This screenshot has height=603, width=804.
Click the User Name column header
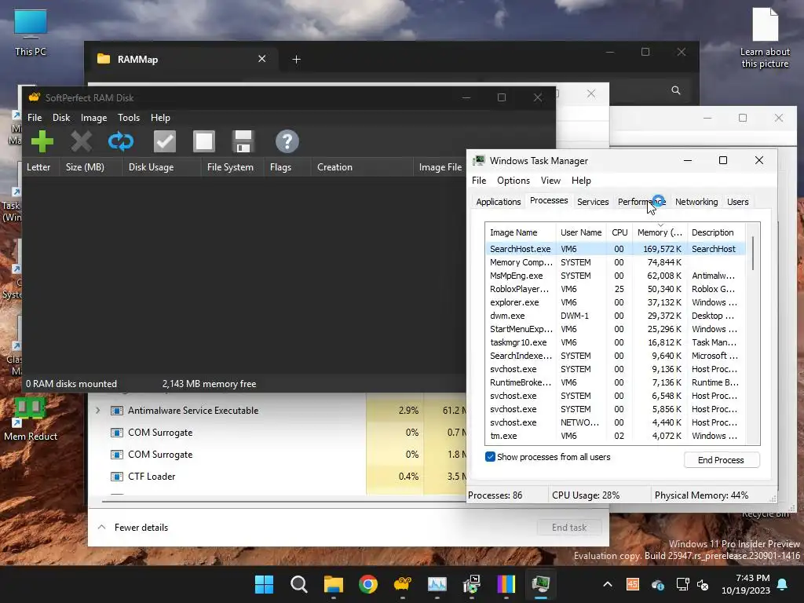581,232
